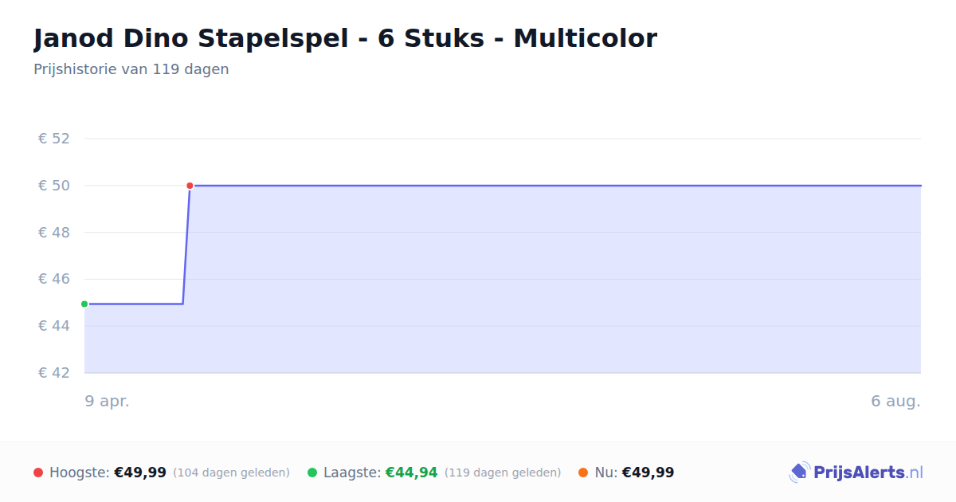Click the € 46 axis label

tap(54, 279)
